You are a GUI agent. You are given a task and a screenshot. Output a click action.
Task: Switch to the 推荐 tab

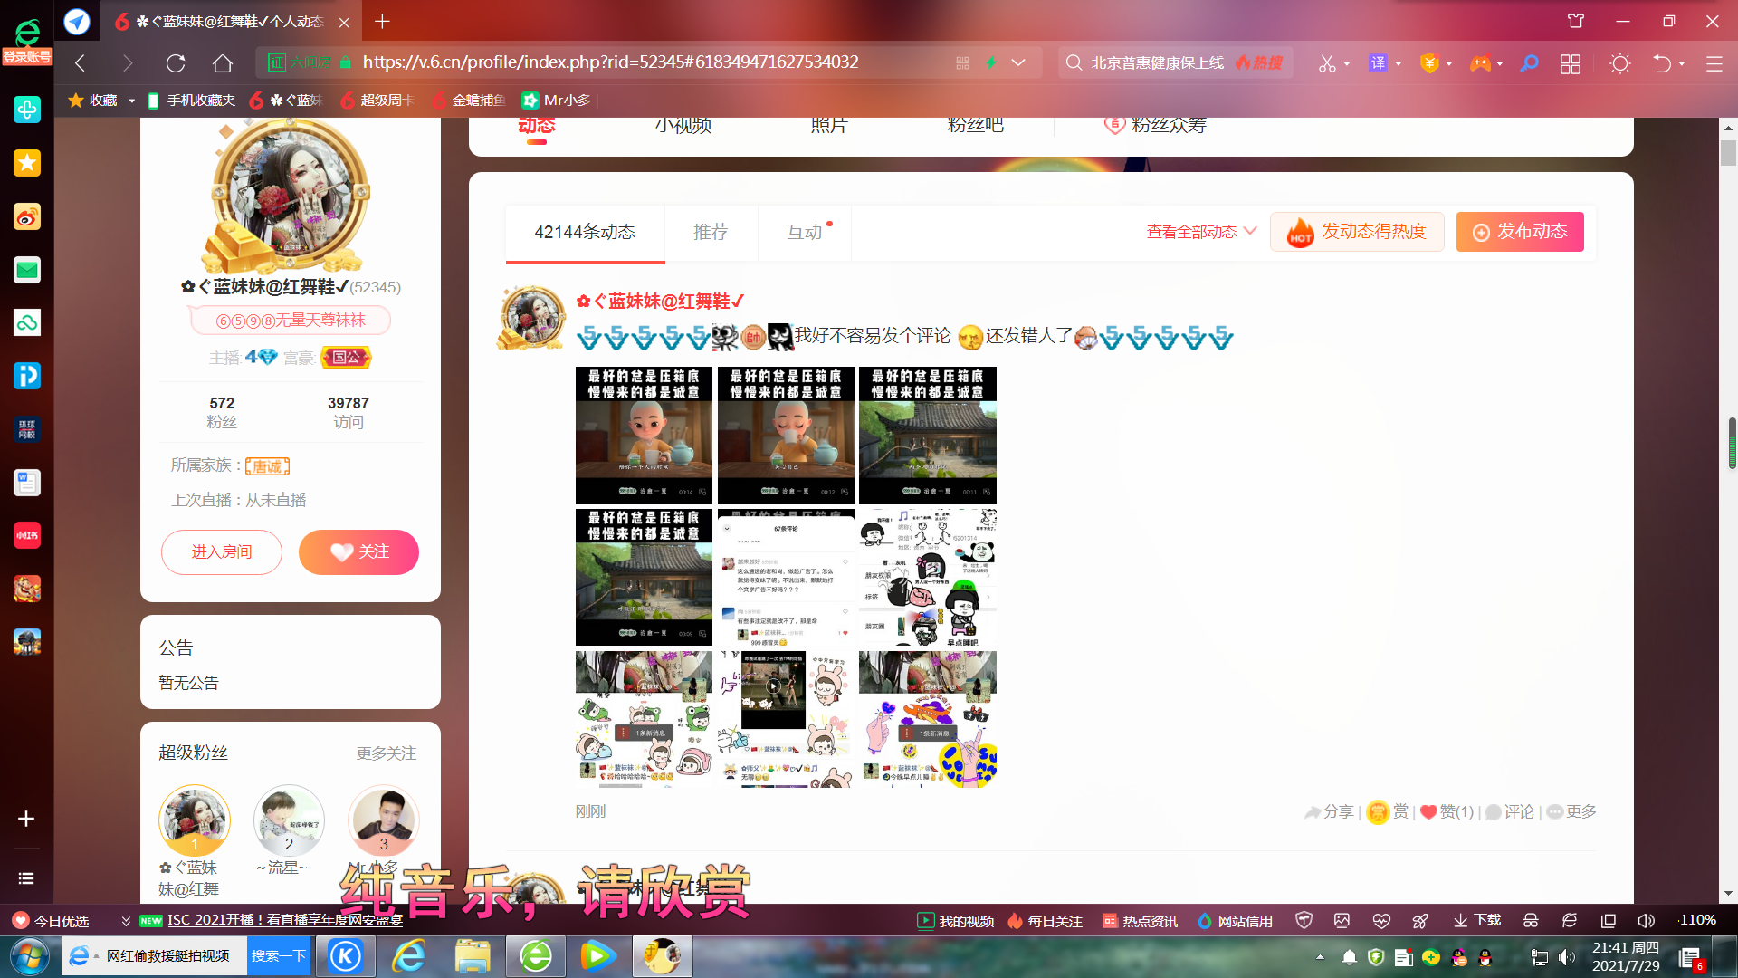pyautogui.click(x=711, y=232)
